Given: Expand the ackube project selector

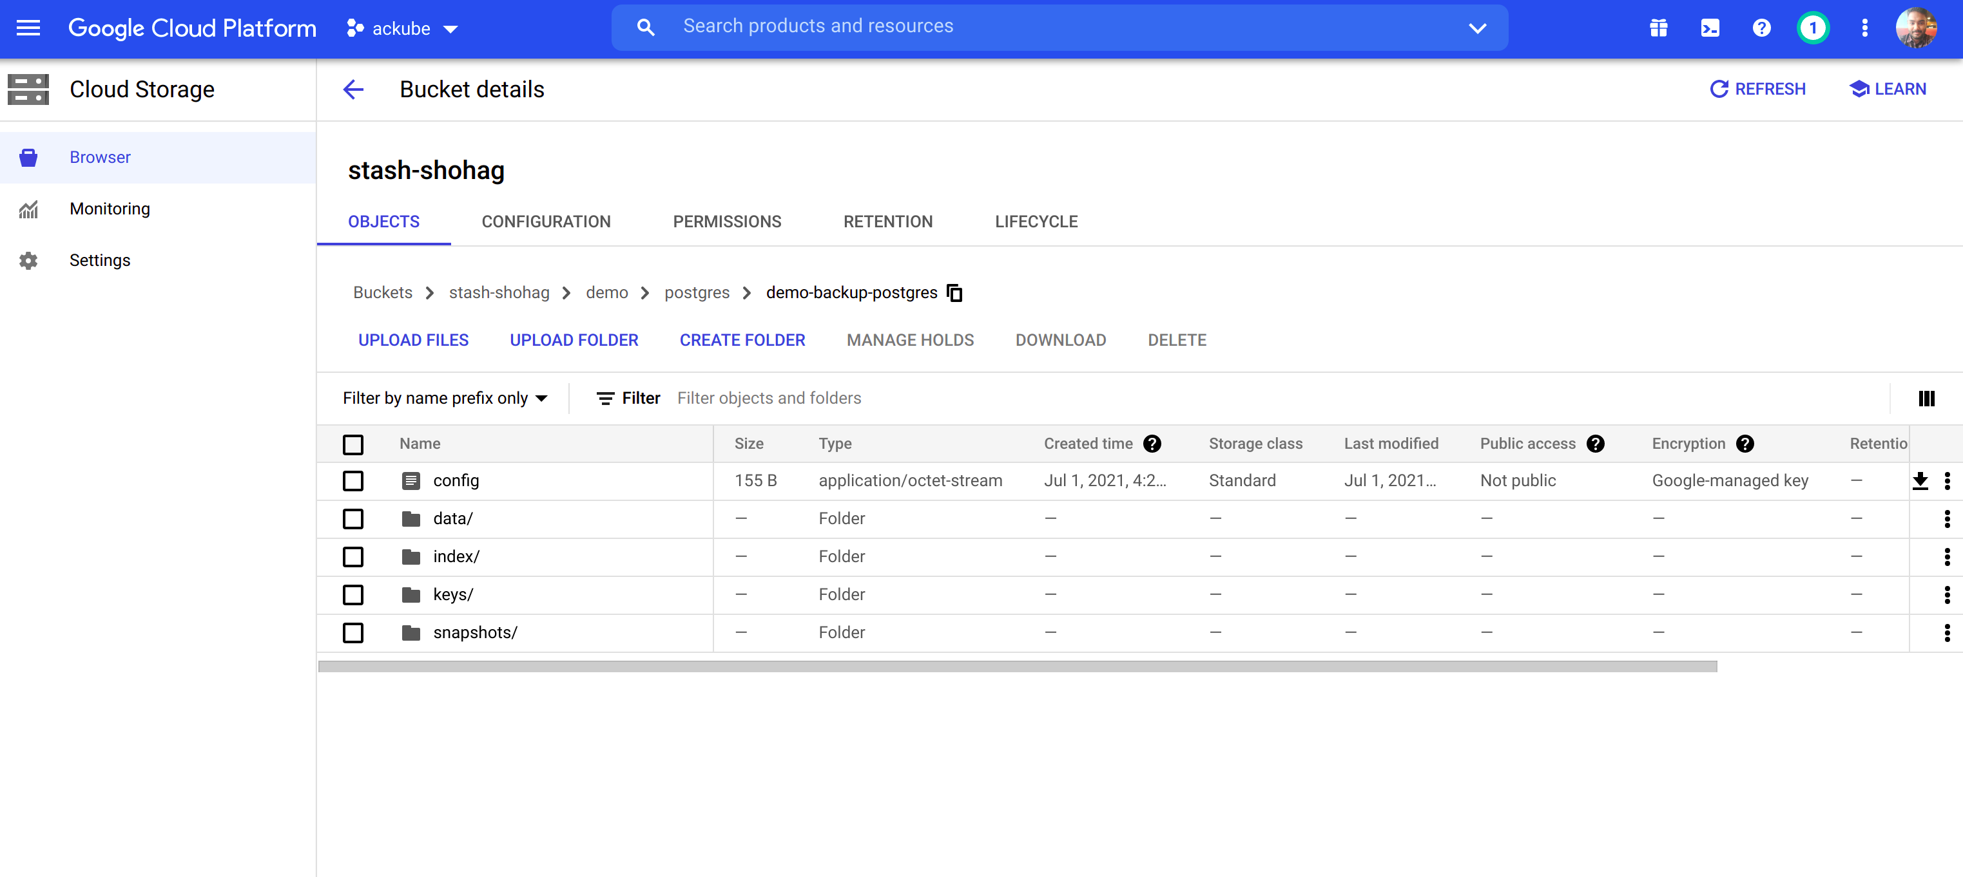Looking at the screenshot, I should [x=401, y=29].
